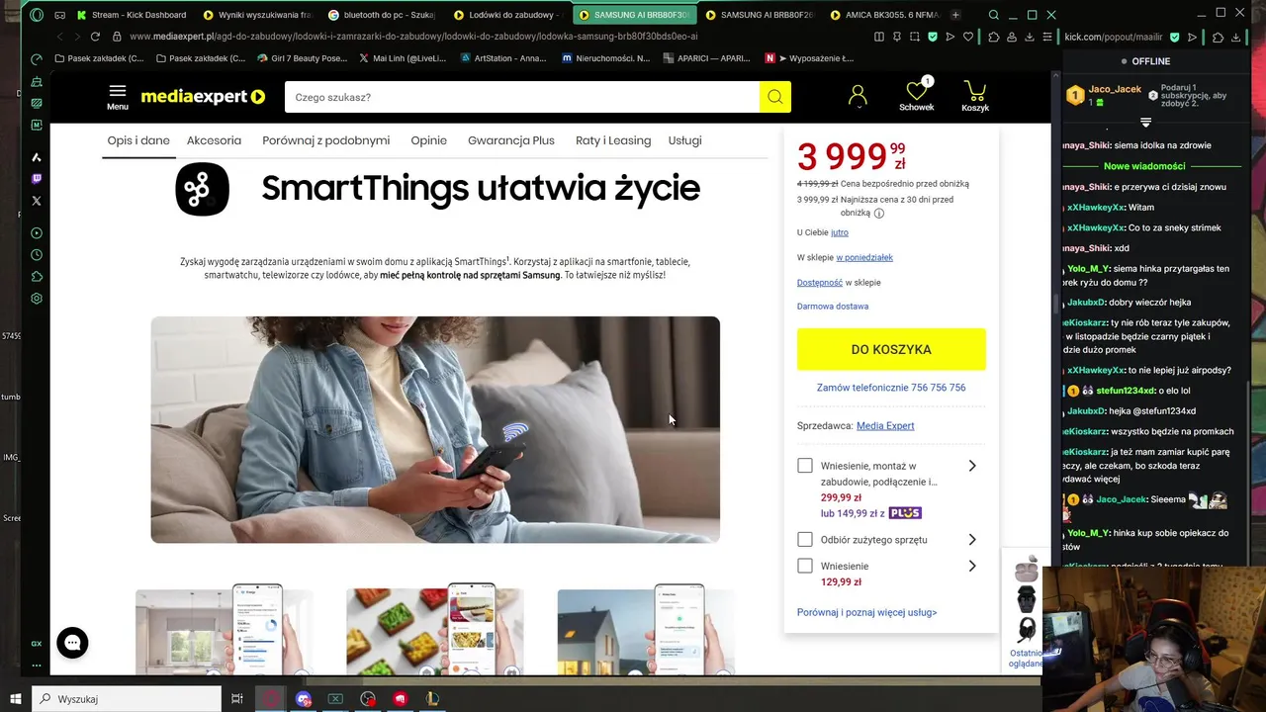This screenshot has width=1266, height=712.
Task: Switch to the Opinie tab
Action: [429, 140]
